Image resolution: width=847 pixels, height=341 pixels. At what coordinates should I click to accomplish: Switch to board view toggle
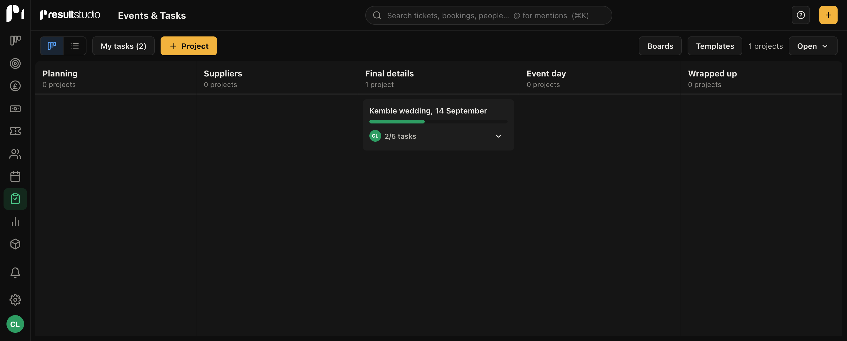click(x=52, y=46)
